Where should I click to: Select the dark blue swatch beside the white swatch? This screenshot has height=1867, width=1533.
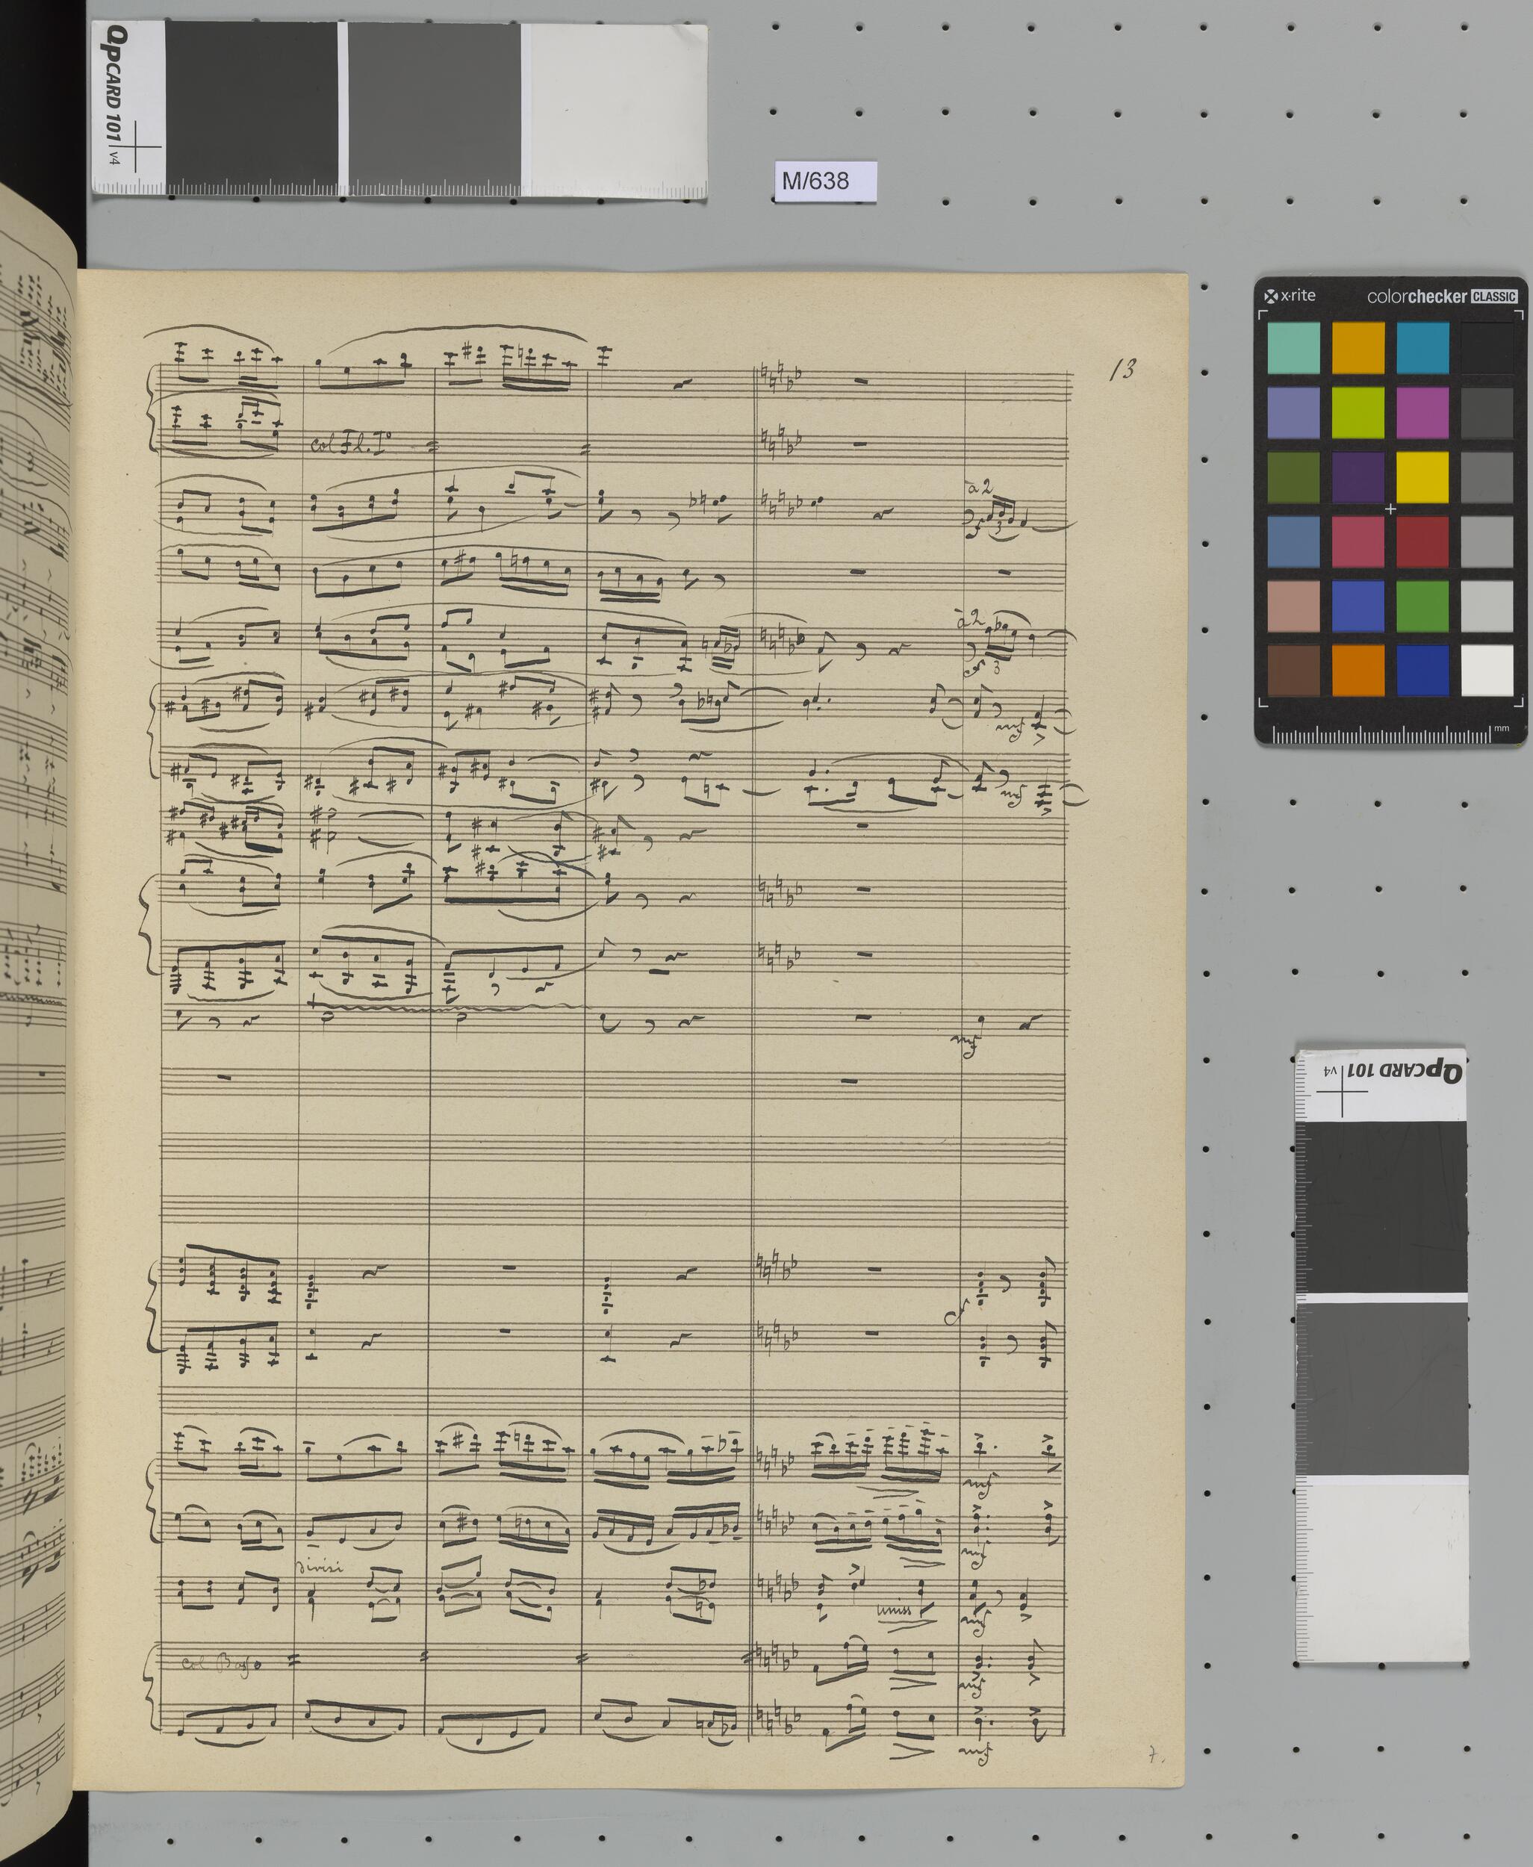tap(1422, 671)
